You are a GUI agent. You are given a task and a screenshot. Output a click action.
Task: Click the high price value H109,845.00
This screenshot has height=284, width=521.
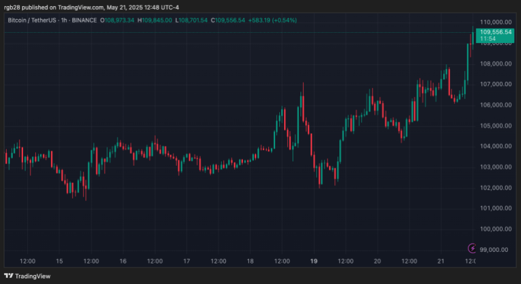(x=155, y=21)
